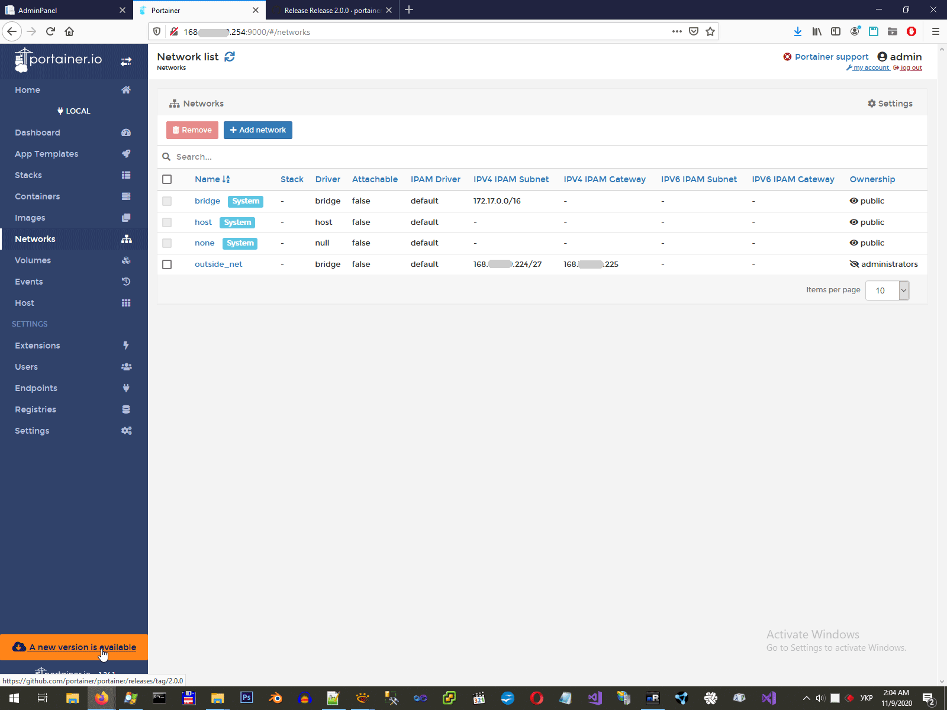Click the host network row checkbox

[x=167, y=222]
